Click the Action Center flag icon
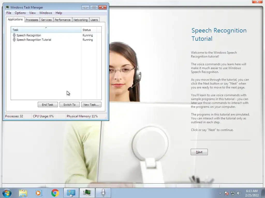265x198 pixels. click(x=226, y=193)
